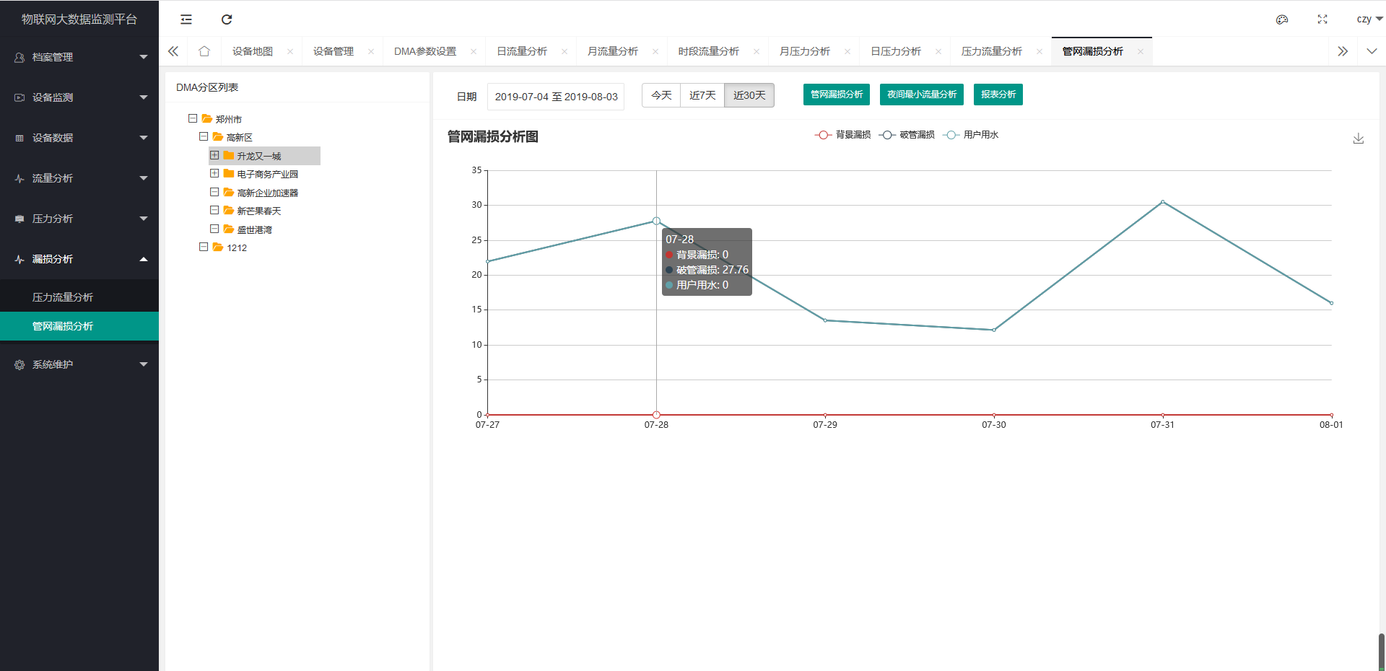Click the home tab icon
1386x671 pixels.
pyautogui.click(x=204, y=51)
